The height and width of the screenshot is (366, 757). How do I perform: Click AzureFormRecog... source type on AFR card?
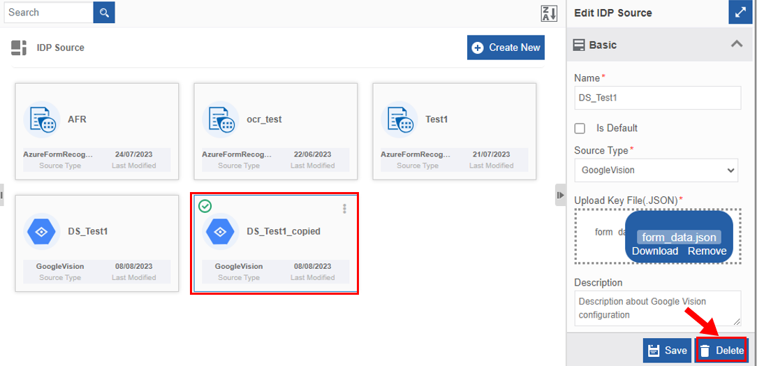click(x=58, y=154)
